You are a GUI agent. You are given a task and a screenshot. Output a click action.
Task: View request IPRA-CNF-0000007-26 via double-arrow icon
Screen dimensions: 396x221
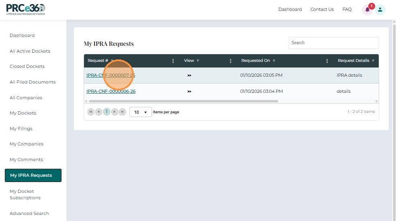pos(189,76)
